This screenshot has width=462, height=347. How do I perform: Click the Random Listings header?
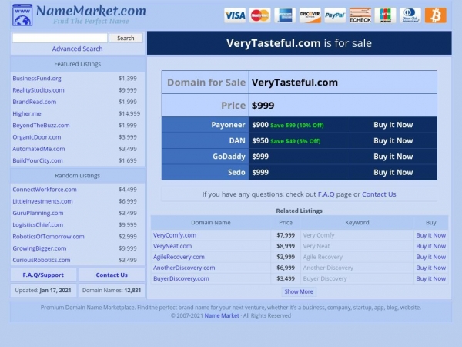(x=78, y=176)
